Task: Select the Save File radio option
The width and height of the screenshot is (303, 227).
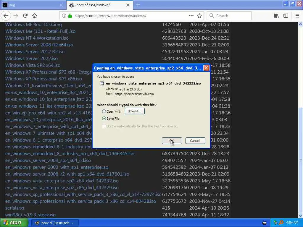Action: coord(104,119)
